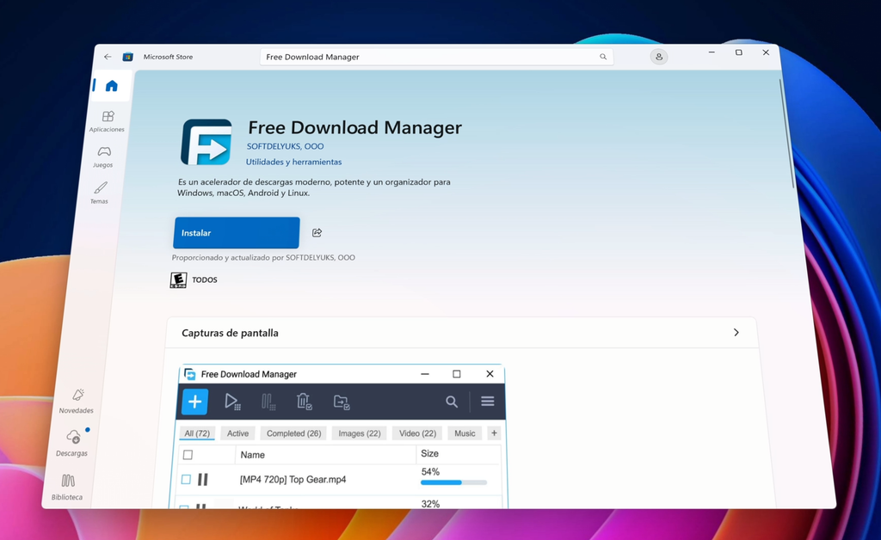
Task: Click the pause icon beside Top Gear.mp4
Action: (x=203, y=479)
